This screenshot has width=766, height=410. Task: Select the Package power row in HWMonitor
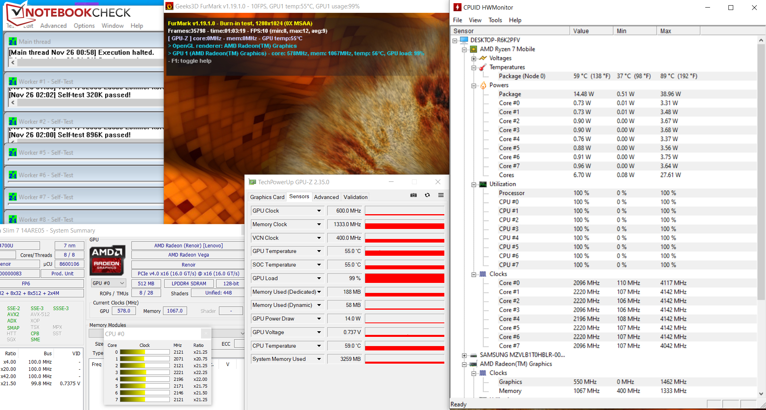pos(603,94)
